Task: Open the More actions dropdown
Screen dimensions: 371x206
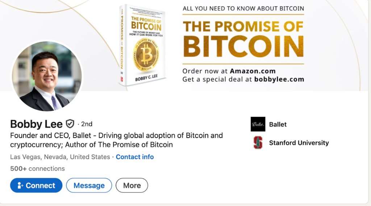Action: (x=132, y=185)
